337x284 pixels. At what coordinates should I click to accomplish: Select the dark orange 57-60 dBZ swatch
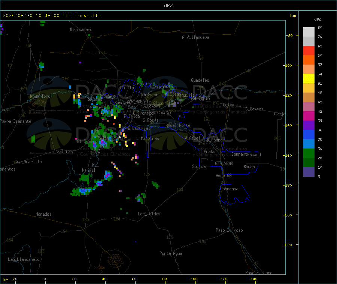(309, 60)
